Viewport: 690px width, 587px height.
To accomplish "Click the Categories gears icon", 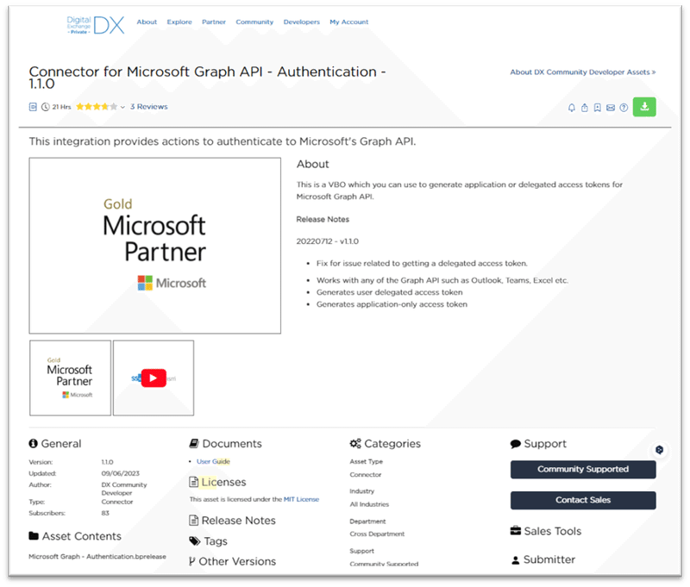I will tap(355, 443).
